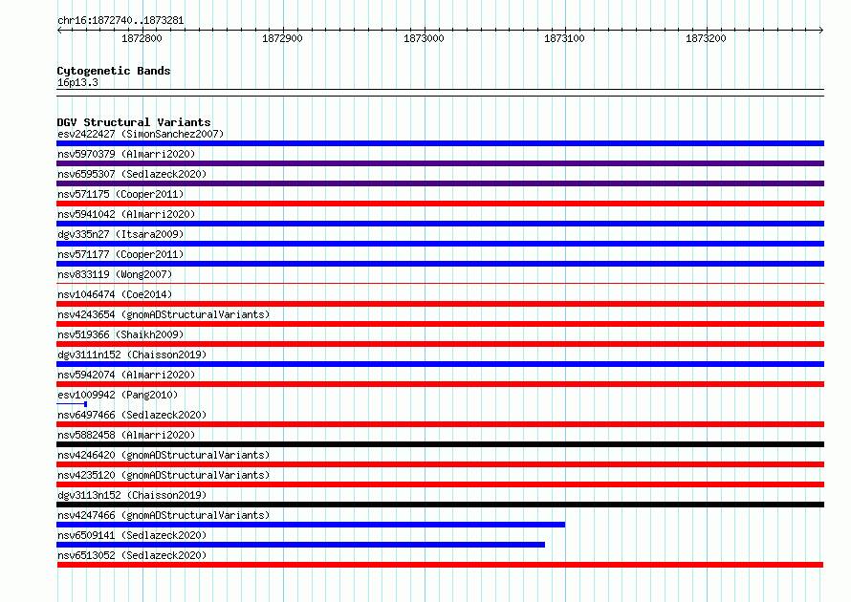
Task: Click the 1872900 ruler position
Action: pyautogui.click(x=282, y=38)
